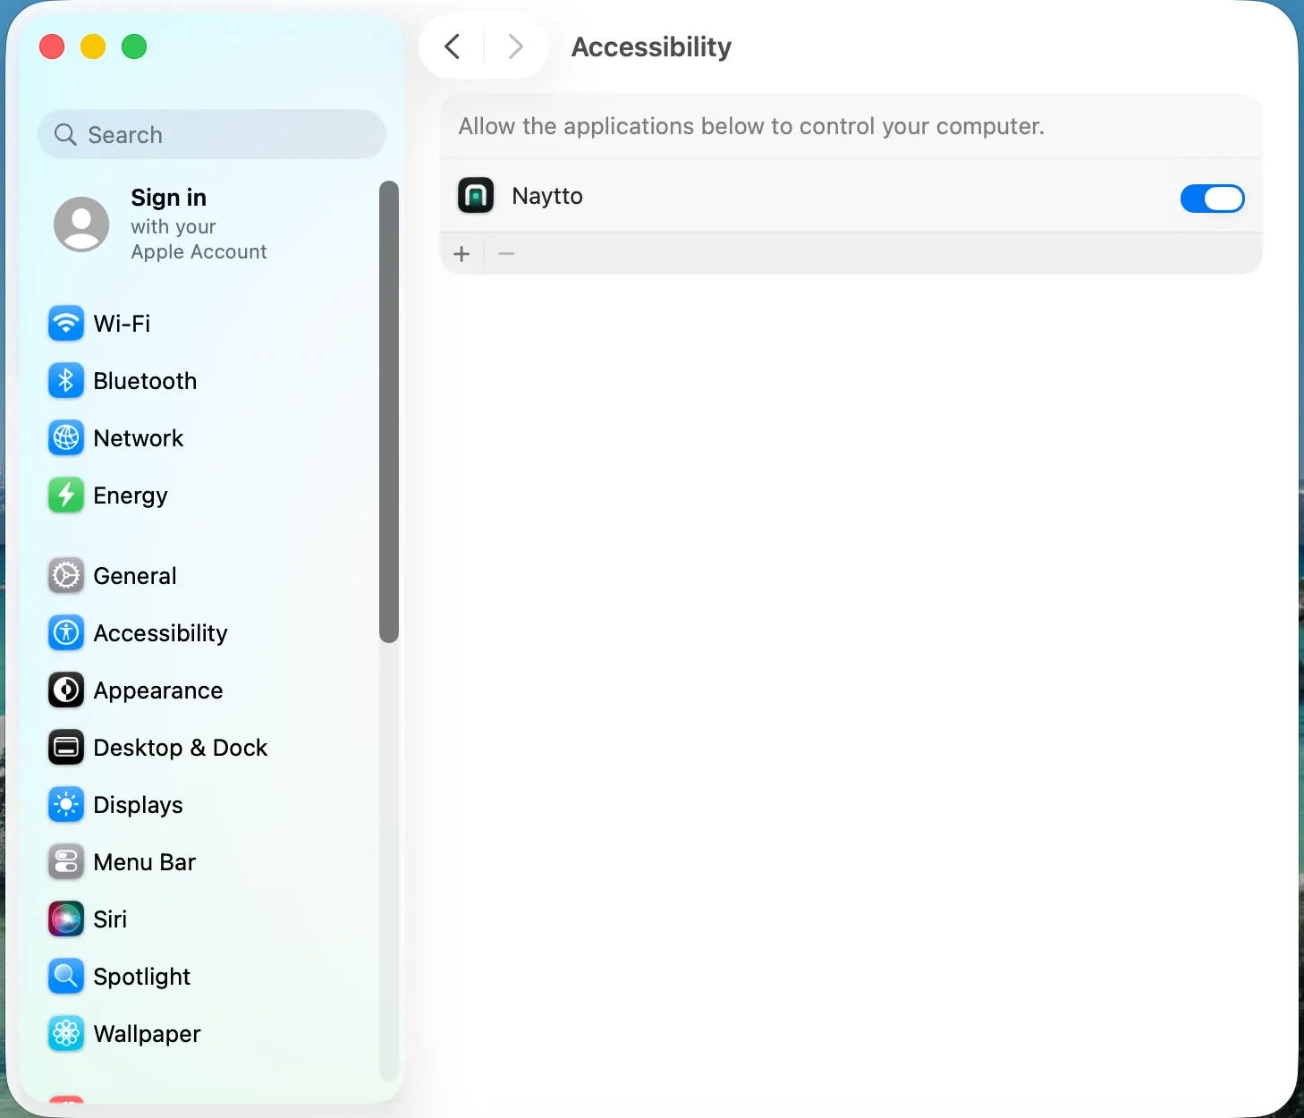Screen dimensions: 1304x1118
Task: Click the Displays sun icon
Action: (66, 805)
